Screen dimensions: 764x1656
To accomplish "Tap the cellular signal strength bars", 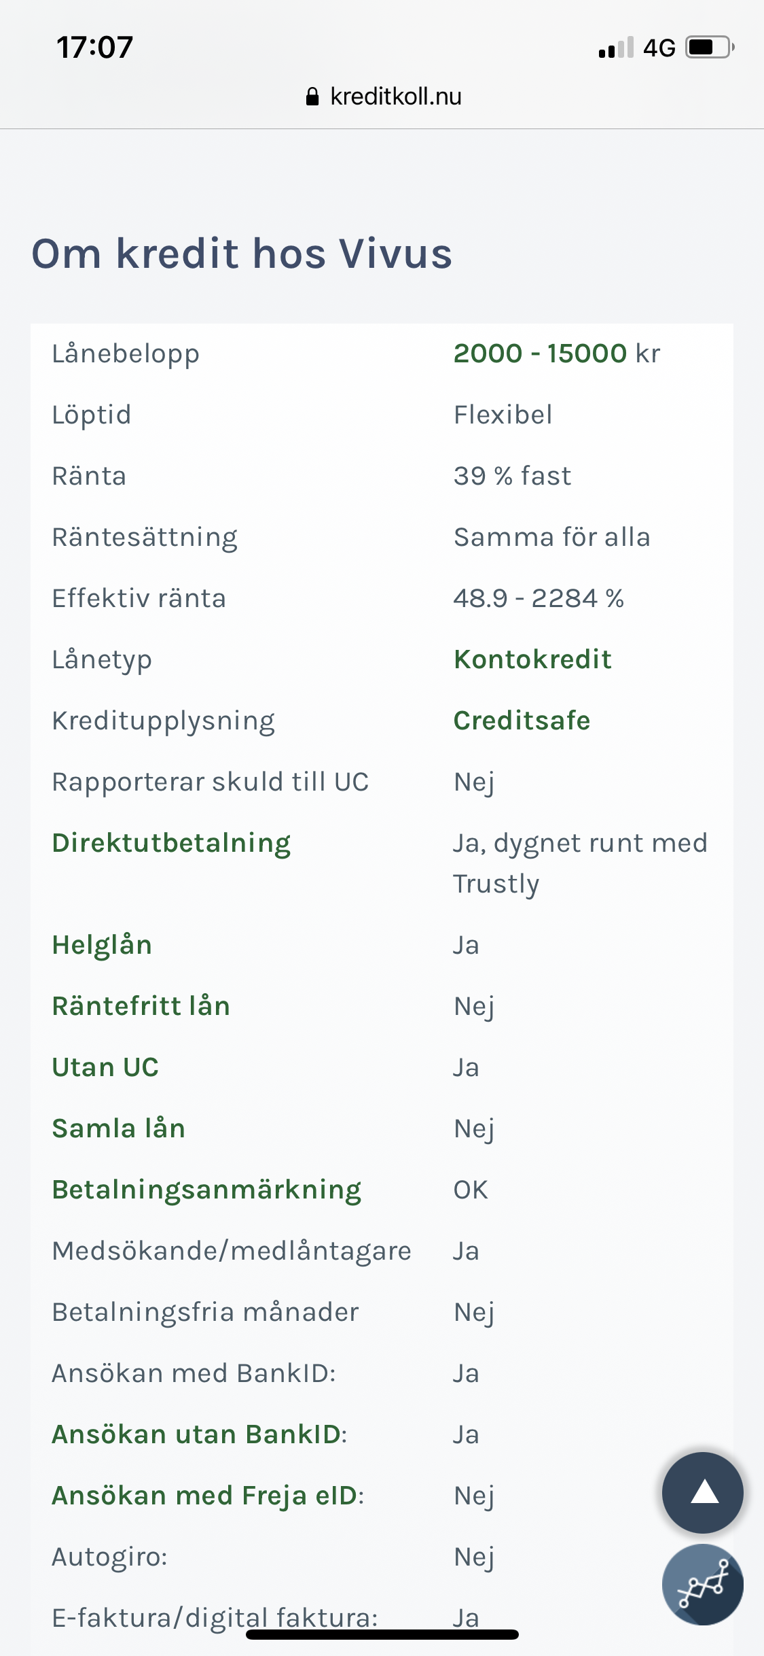I will point(616,48).
